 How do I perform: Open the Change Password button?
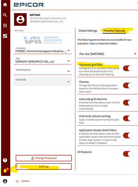43,158
